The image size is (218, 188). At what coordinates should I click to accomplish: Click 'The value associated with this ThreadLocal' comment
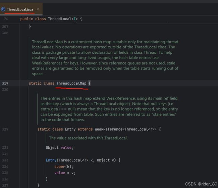click(88, 138)
